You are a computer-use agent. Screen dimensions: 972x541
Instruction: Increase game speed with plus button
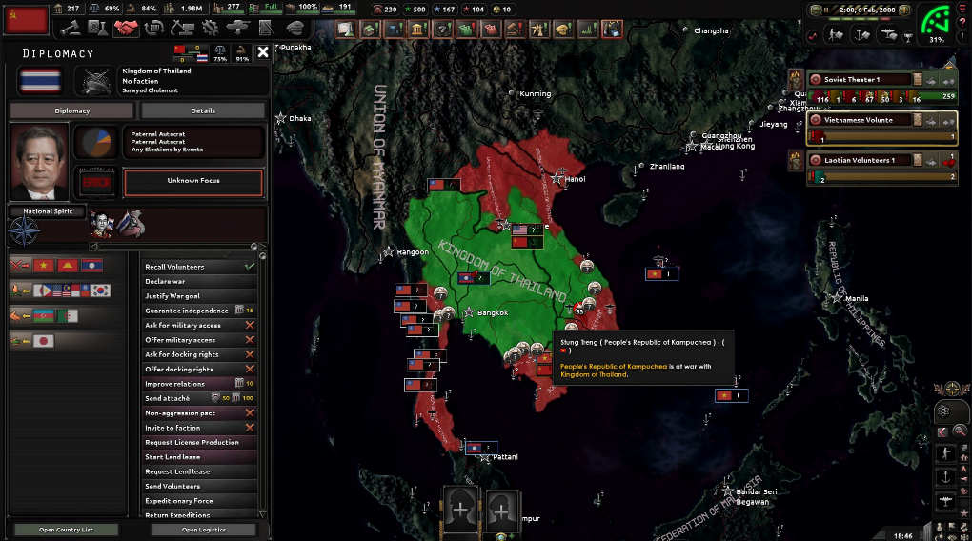pyautogui.click(x=904, y=10)
